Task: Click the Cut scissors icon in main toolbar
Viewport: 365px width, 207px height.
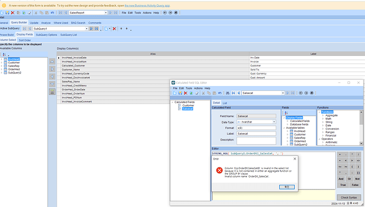Action: 36,13
